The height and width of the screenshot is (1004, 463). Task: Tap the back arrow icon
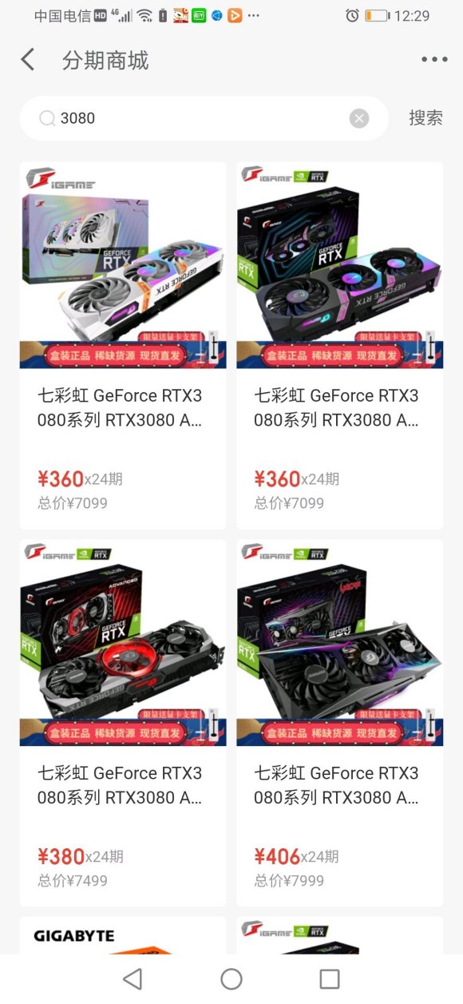click(28, 59)
